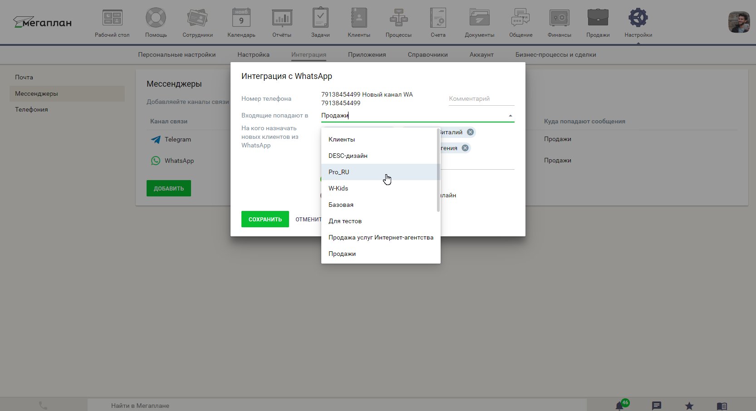
Task: Click the Сохранить button
Action: coord(265,219)
